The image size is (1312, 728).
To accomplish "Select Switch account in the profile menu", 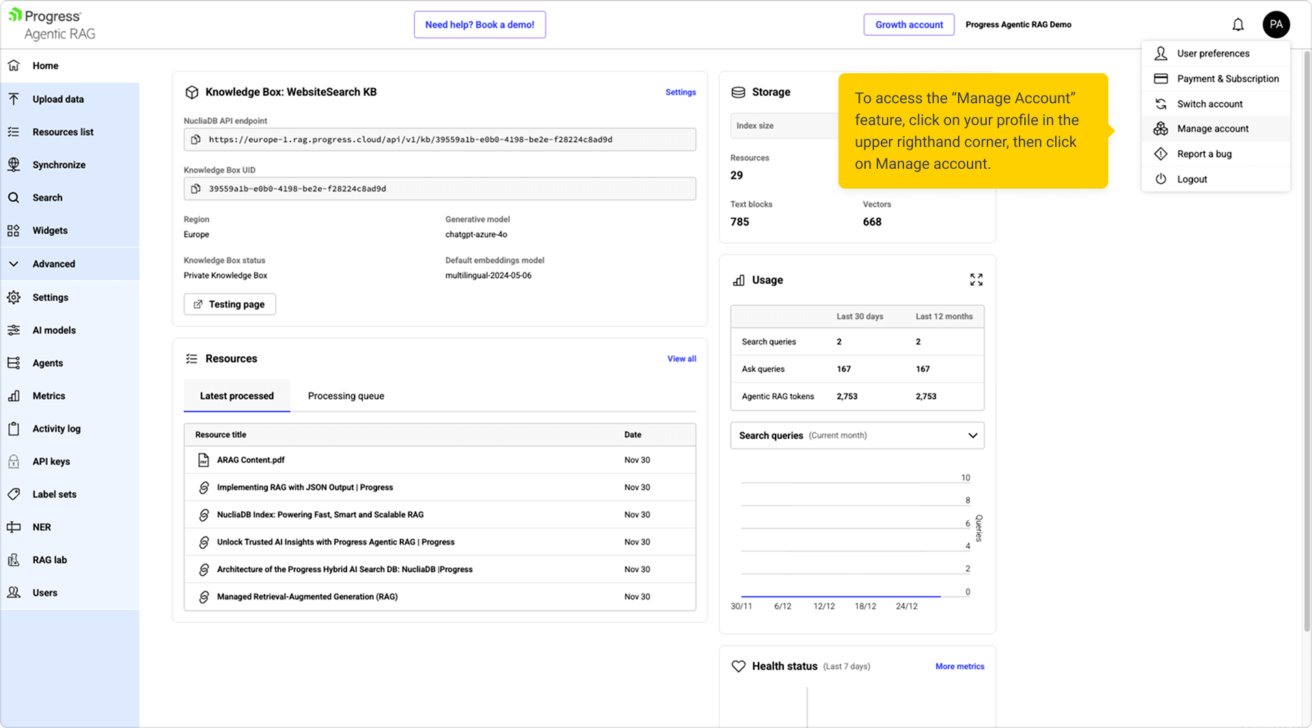I will (1209, 104).
